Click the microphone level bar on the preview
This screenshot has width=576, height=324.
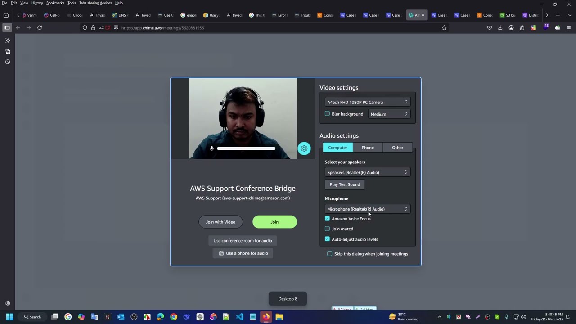(x=246, y=148)
